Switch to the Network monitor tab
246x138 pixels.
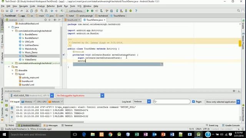click(x=55, y=102)
